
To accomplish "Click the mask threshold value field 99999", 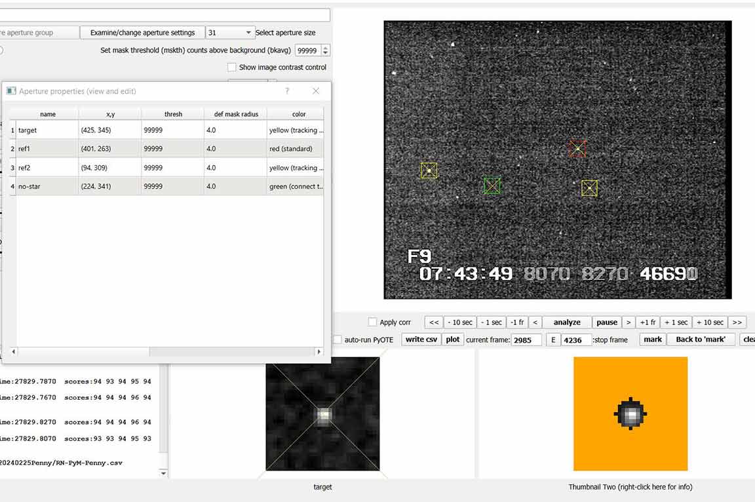I will (308, 50).
